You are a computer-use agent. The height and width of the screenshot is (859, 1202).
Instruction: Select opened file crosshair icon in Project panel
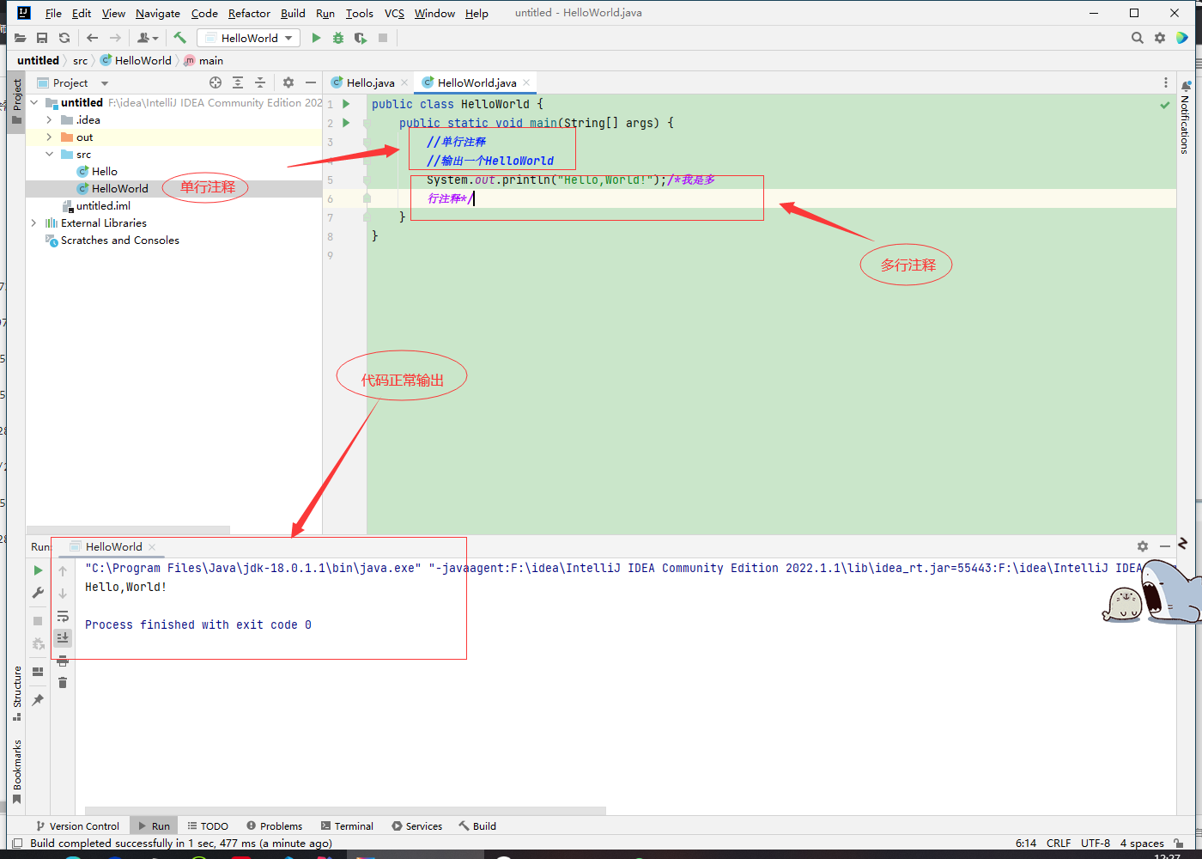(x=216, y=82)
